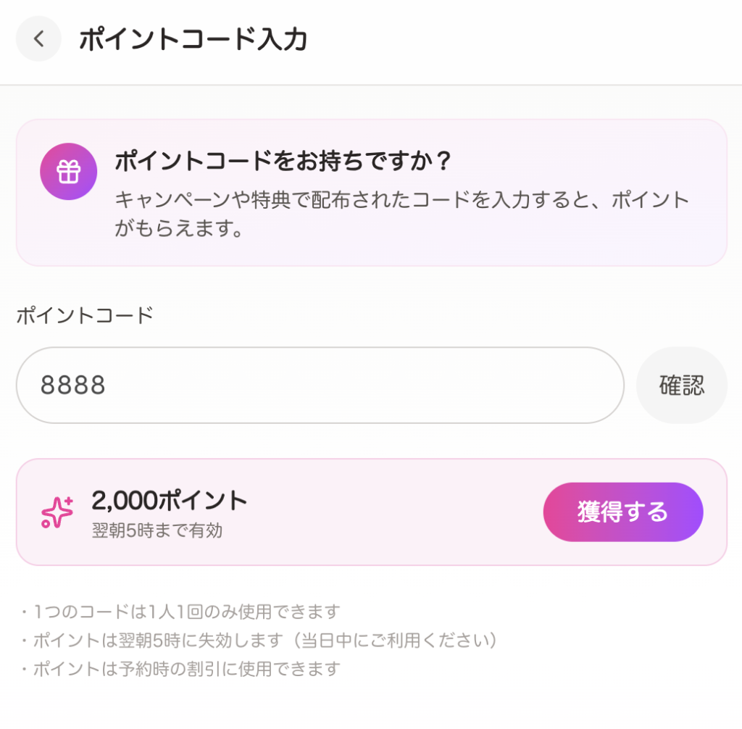
Task: Tap the 獲得する gradient button
Action: point(622,512)
